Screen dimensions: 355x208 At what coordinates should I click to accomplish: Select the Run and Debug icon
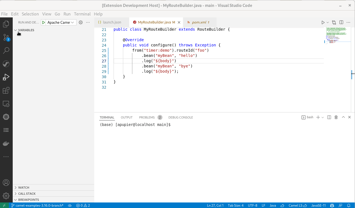tap(6, 77)
